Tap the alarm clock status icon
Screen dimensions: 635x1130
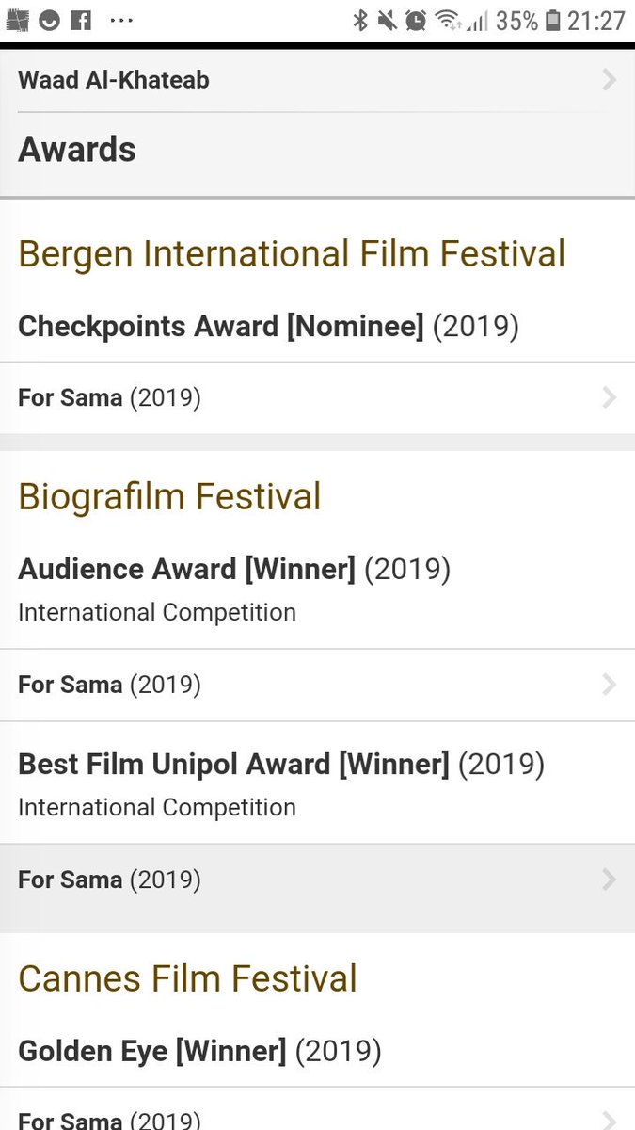[x=416, y=21]
